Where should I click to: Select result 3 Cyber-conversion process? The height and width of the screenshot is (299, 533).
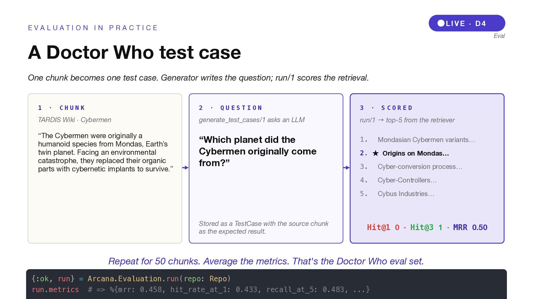[x=420, y=167]
